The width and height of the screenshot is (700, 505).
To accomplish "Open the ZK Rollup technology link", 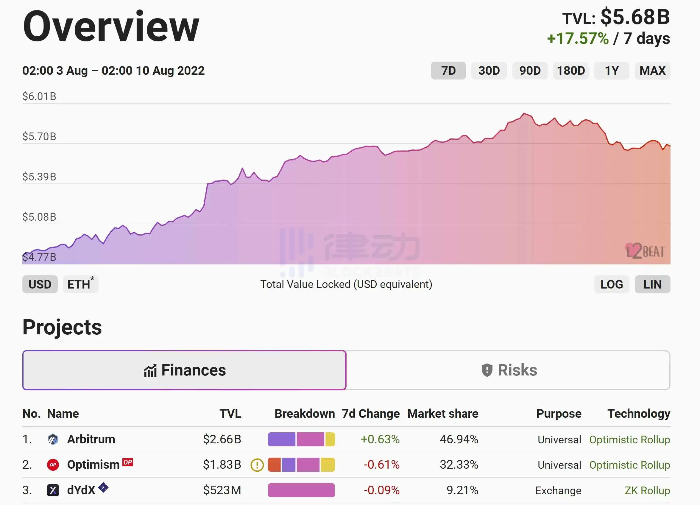I will [647, 490].
